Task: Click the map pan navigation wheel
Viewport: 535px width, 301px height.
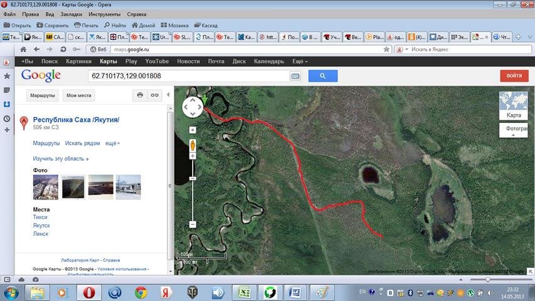Action: 193,107
